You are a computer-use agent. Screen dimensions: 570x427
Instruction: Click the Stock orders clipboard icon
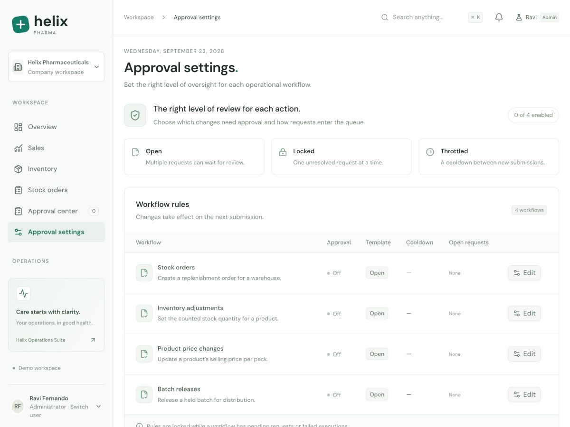[x=18, y=190]
